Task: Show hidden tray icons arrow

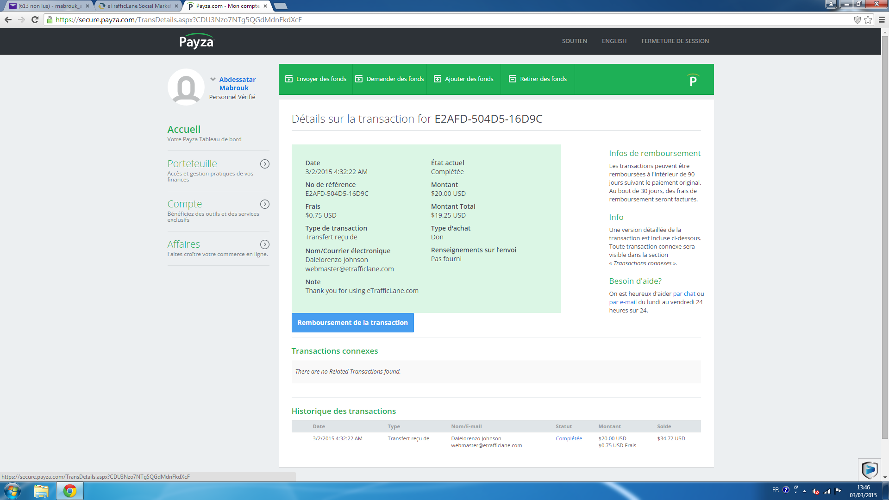Action: tap(805, 491)
